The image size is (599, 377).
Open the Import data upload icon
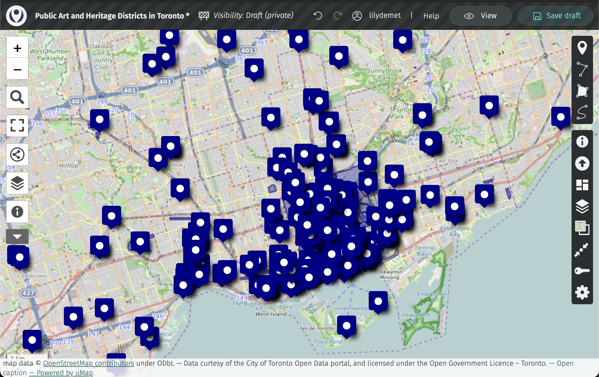click(x=582, y=163)
